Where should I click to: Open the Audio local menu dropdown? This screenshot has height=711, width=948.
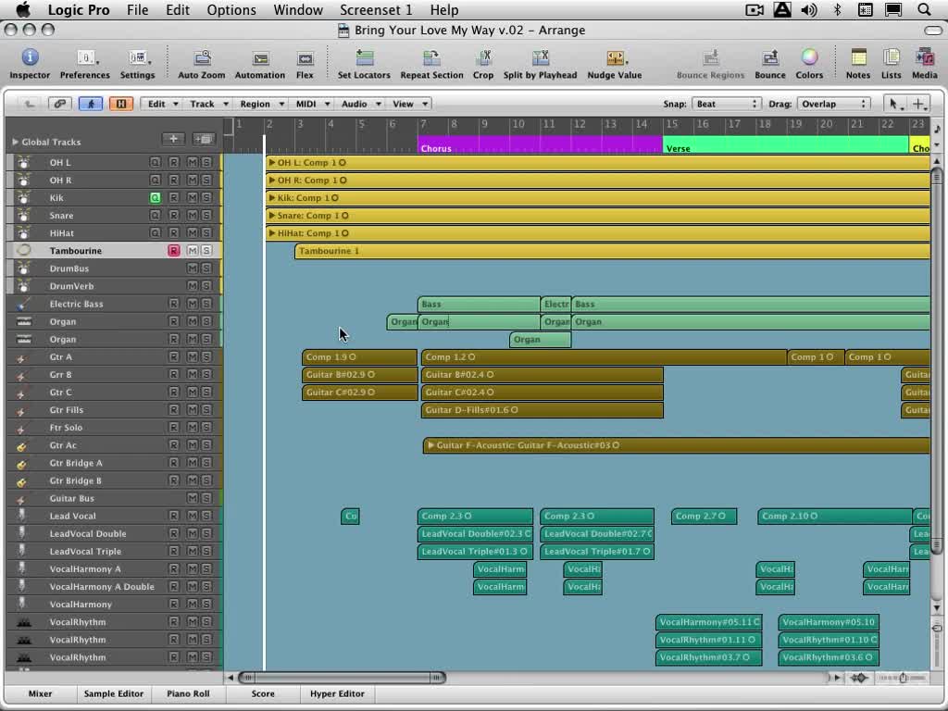(360, 104)
